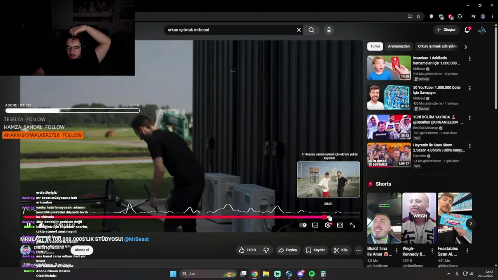This screenshot has width=498, height=280.
Task: Install app icon in address bar
Action: click(x=410, y=16)
